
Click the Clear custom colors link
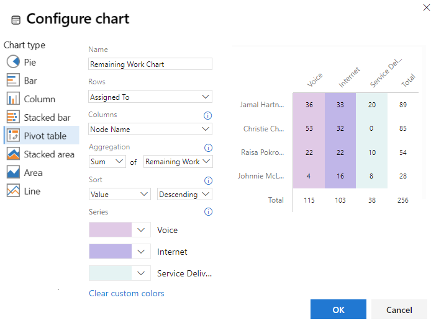coord(126,293)
